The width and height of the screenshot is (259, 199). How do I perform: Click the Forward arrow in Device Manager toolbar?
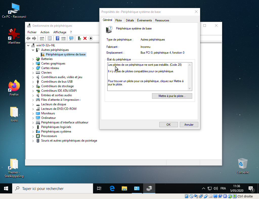tap(34, 39)
